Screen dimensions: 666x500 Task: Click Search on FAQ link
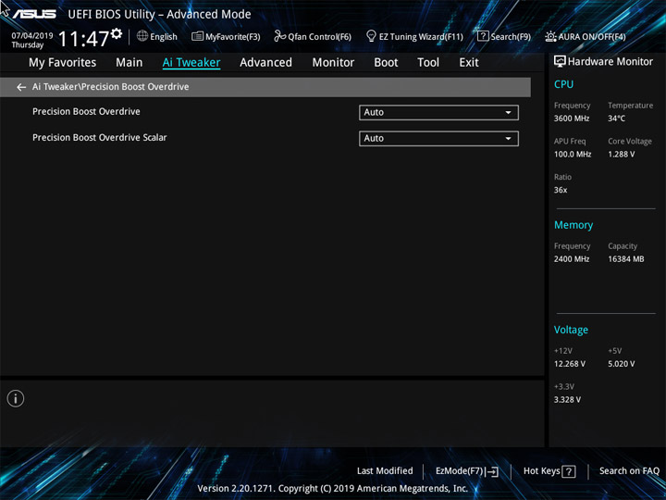tap(629, 470)
